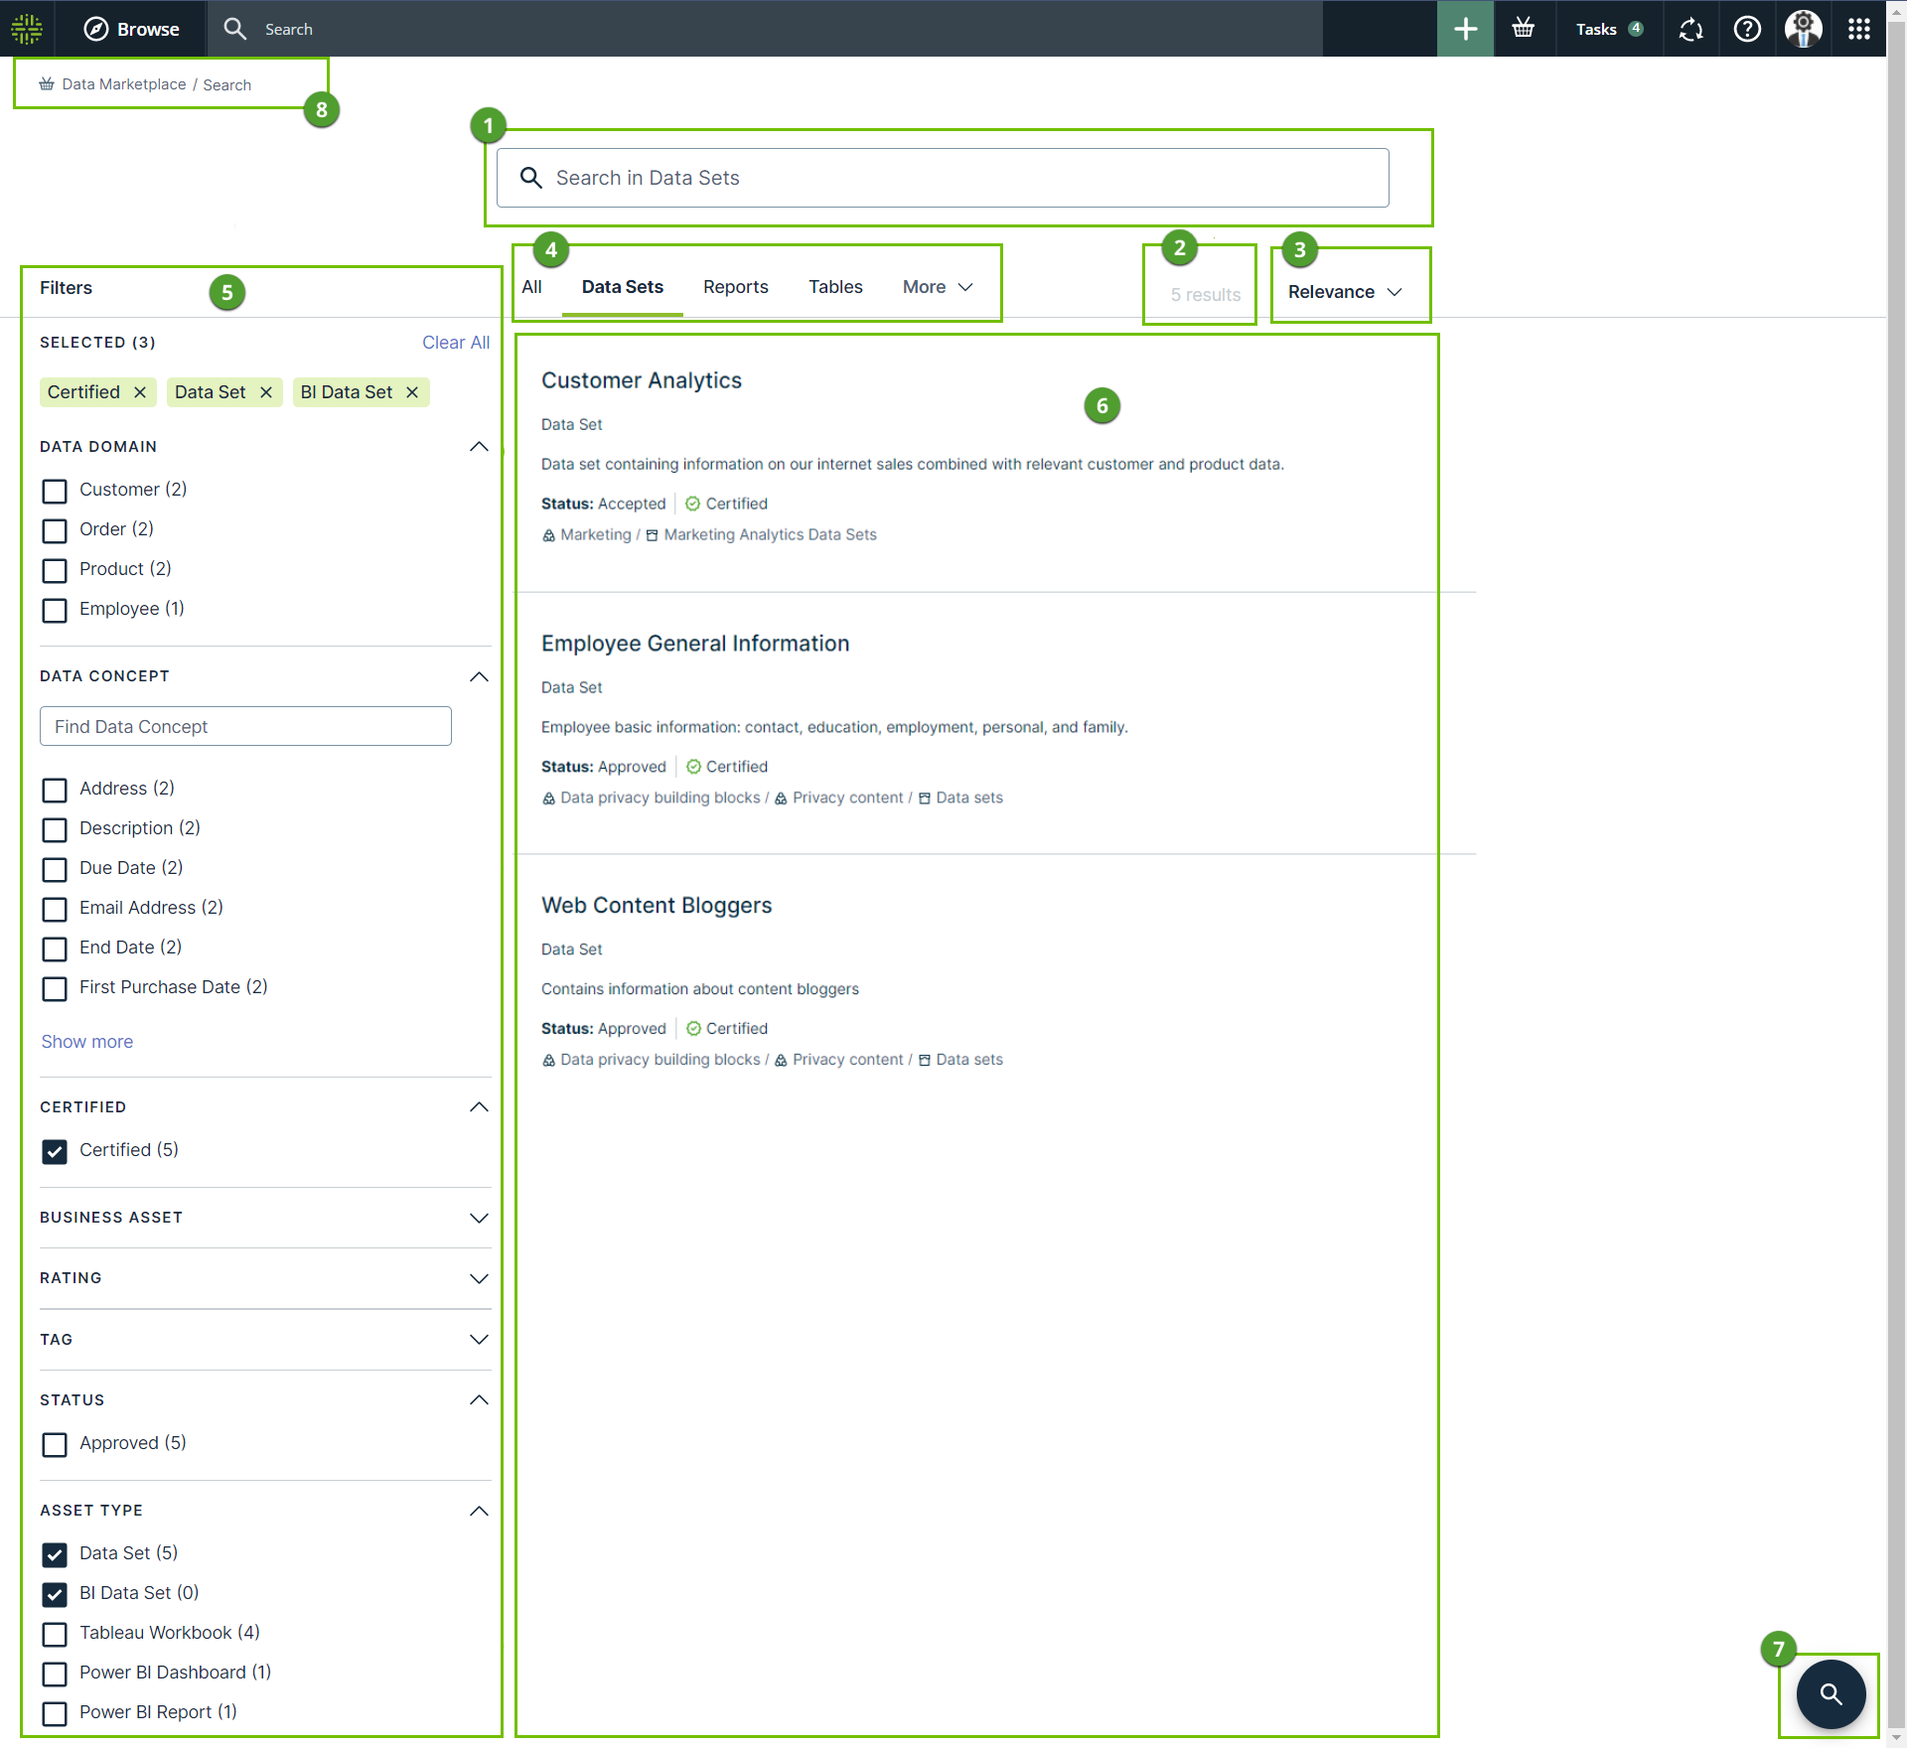Open the shopping basket icon
This screenshot has width=1907, height=1748.
(1524, 29)
